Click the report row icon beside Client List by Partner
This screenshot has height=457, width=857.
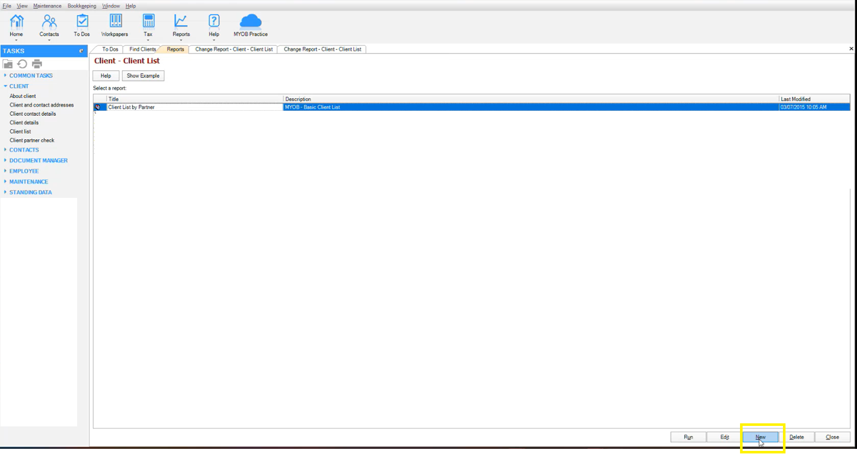(x=98, y=107)
